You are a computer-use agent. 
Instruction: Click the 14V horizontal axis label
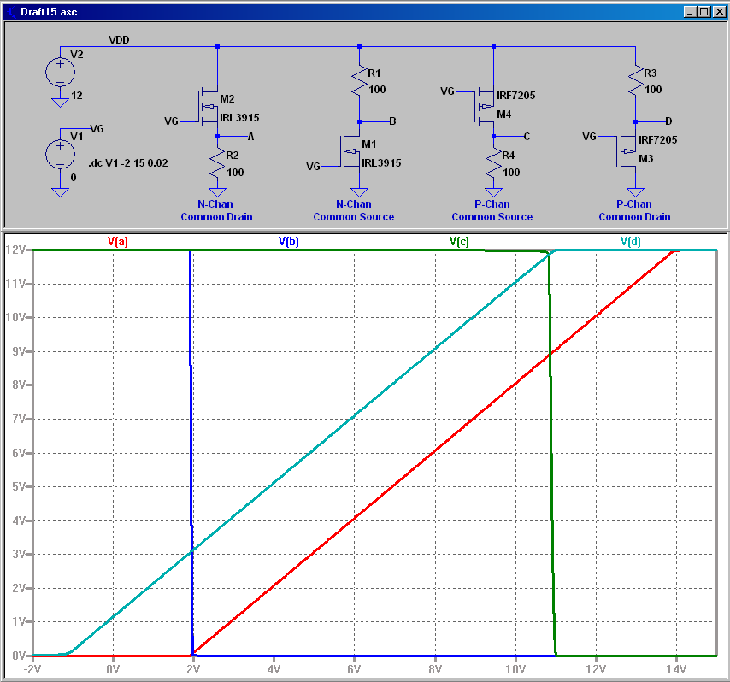coord(676,669)
